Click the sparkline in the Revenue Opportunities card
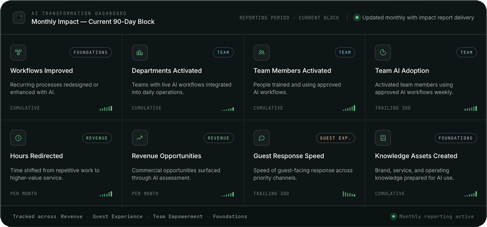 (227, 194)
